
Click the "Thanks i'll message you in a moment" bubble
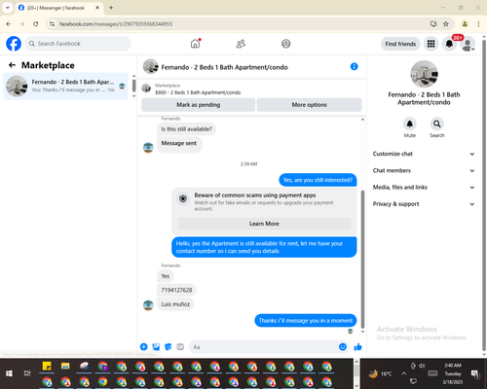[306, 321]
